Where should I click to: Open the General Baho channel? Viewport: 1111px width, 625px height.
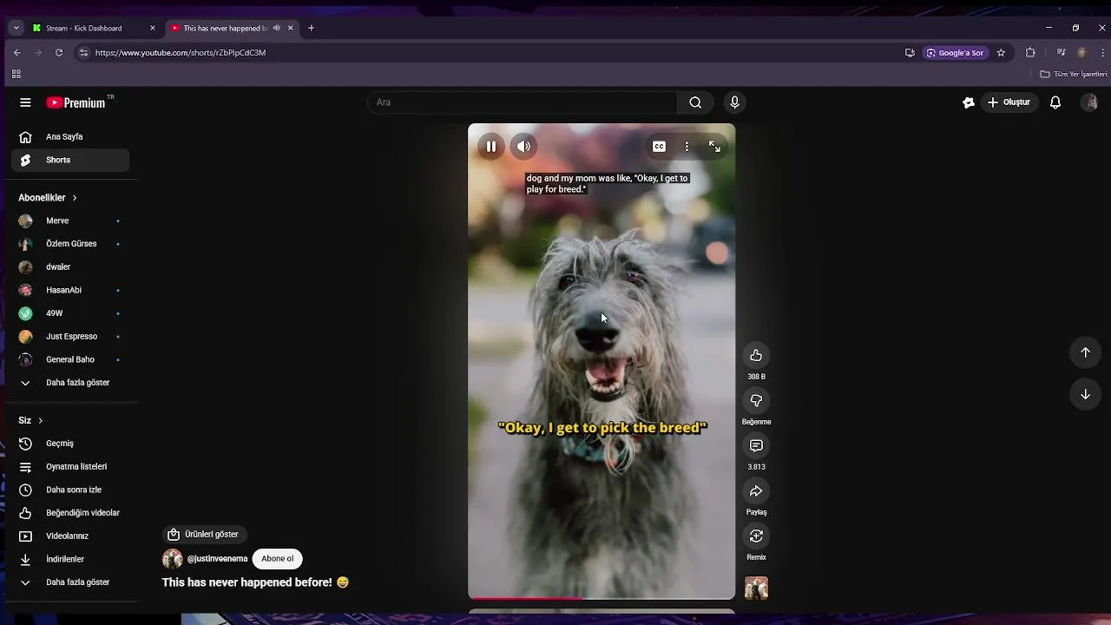tap(70, 359)
